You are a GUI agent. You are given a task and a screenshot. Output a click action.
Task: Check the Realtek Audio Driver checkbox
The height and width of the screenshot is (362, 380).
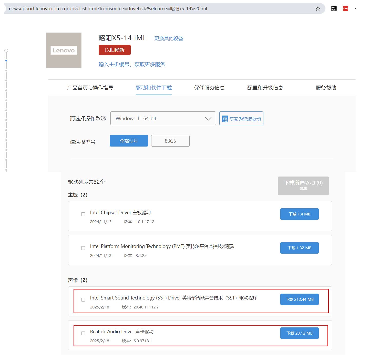(x=83, y=334)
